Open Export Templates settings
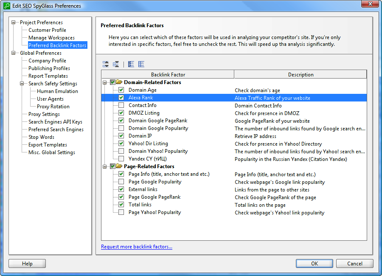This screenshot has width=382, height=276. point(48,145)
